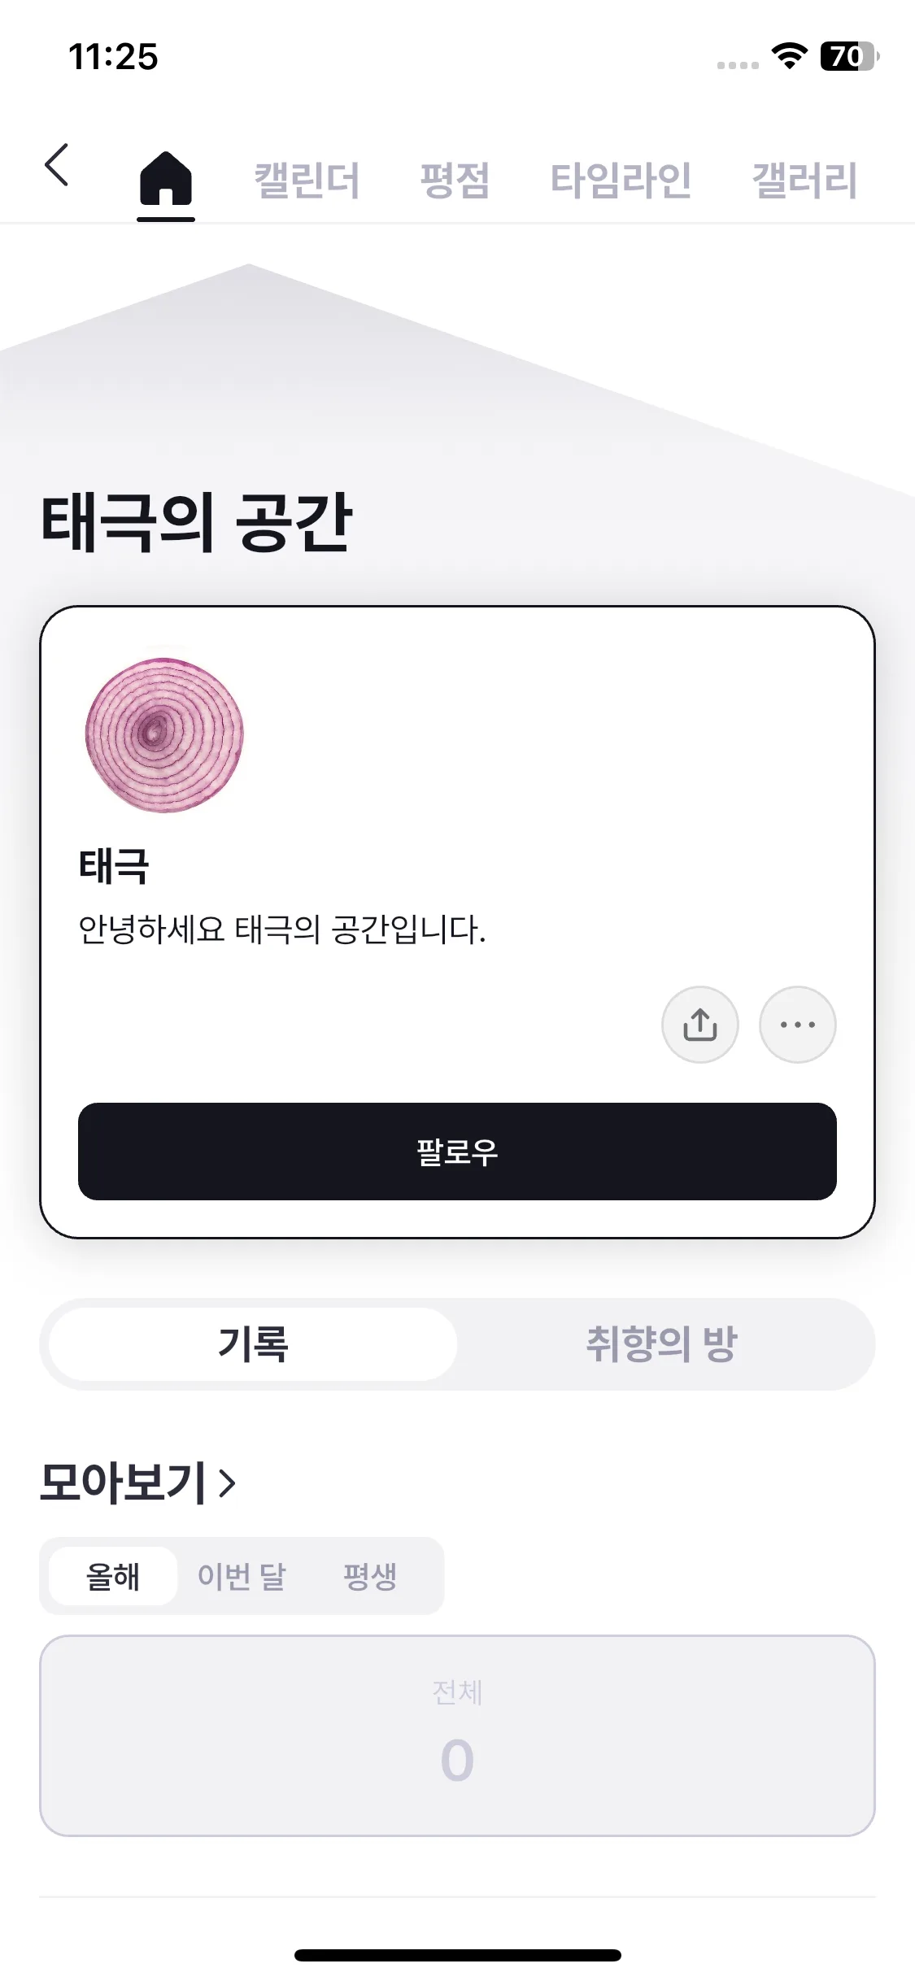Screen dimensions: 915x1981
Task: Select the 올해 period filter
Action: pos(113,1576)
